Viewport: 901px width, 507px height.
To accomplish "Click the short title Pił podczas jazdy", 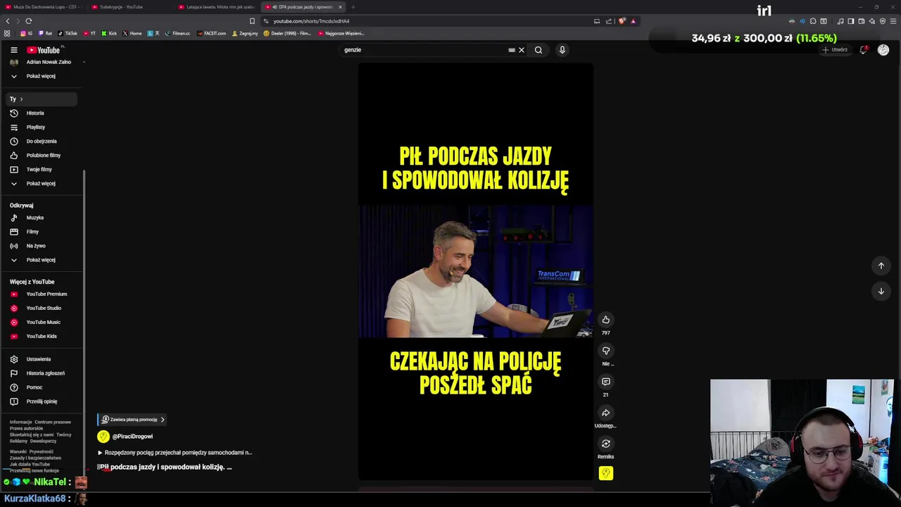I will click(x=165, y=467).
